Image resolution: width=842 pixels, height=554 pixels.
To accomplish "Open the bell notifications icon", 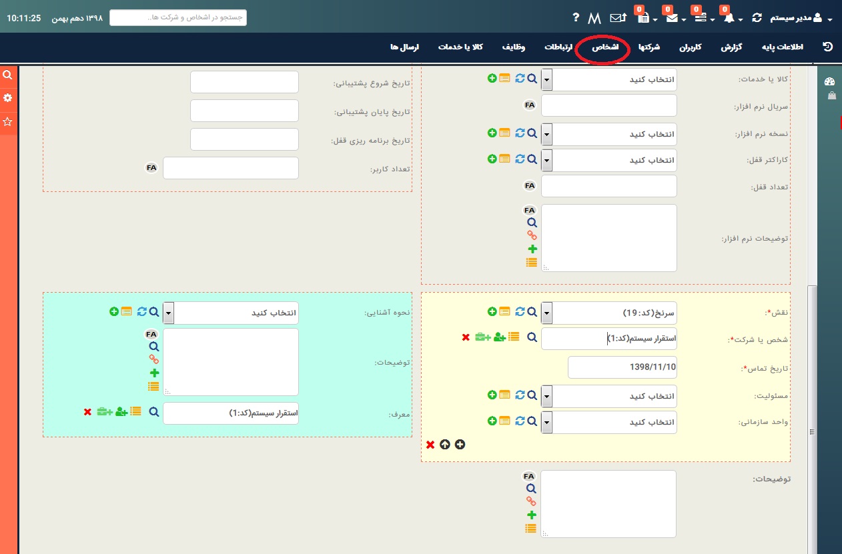I will 729,18.
